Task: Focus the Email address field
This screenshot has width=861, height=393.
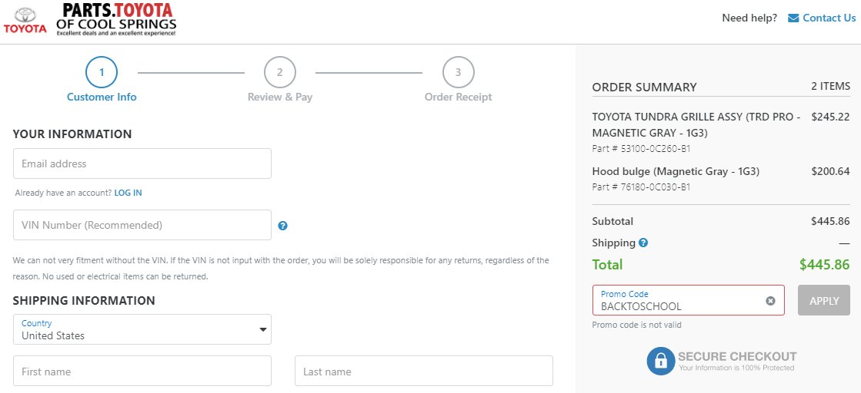Action: tap(142, 163)
